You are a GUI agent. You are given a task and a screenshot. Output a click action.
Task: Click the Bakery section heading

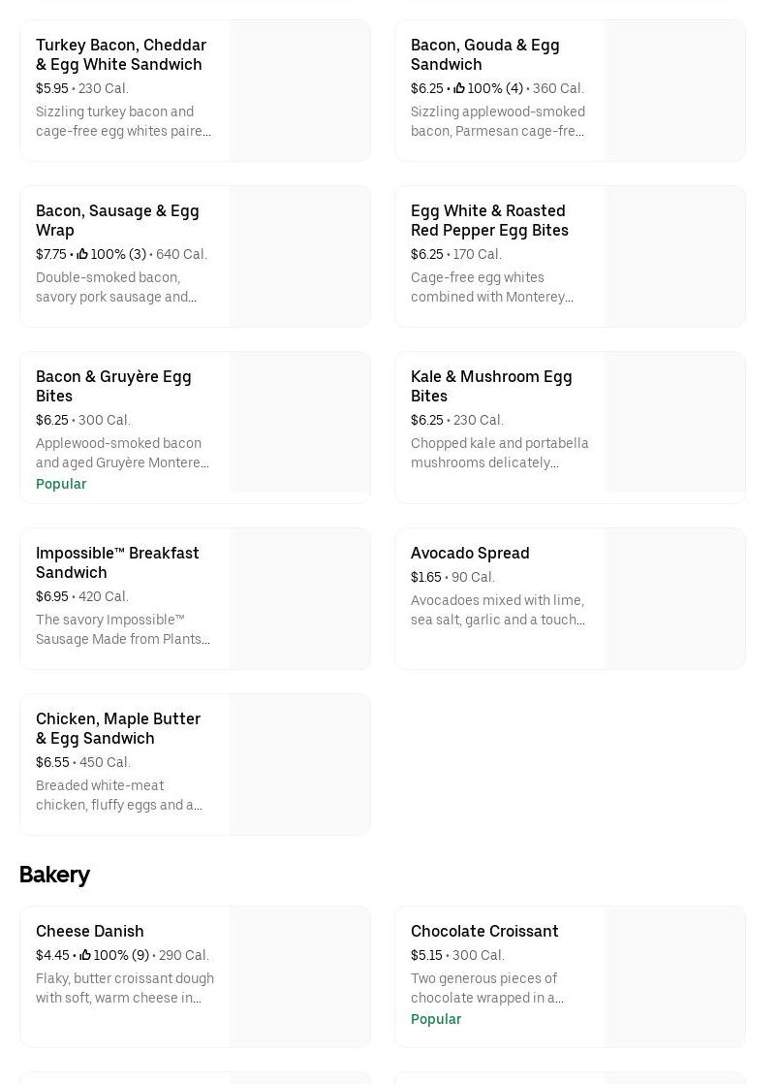(54, 875)
